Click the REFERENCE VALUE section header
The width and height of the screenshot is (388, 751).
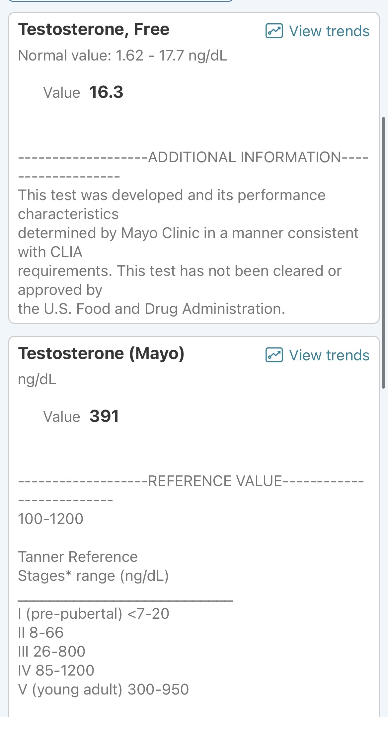coord(215,481)
